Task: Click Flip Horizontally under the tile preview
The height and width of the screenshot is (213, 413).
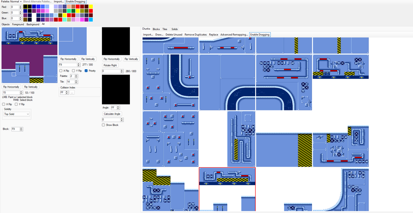Action: click(112, 59)
